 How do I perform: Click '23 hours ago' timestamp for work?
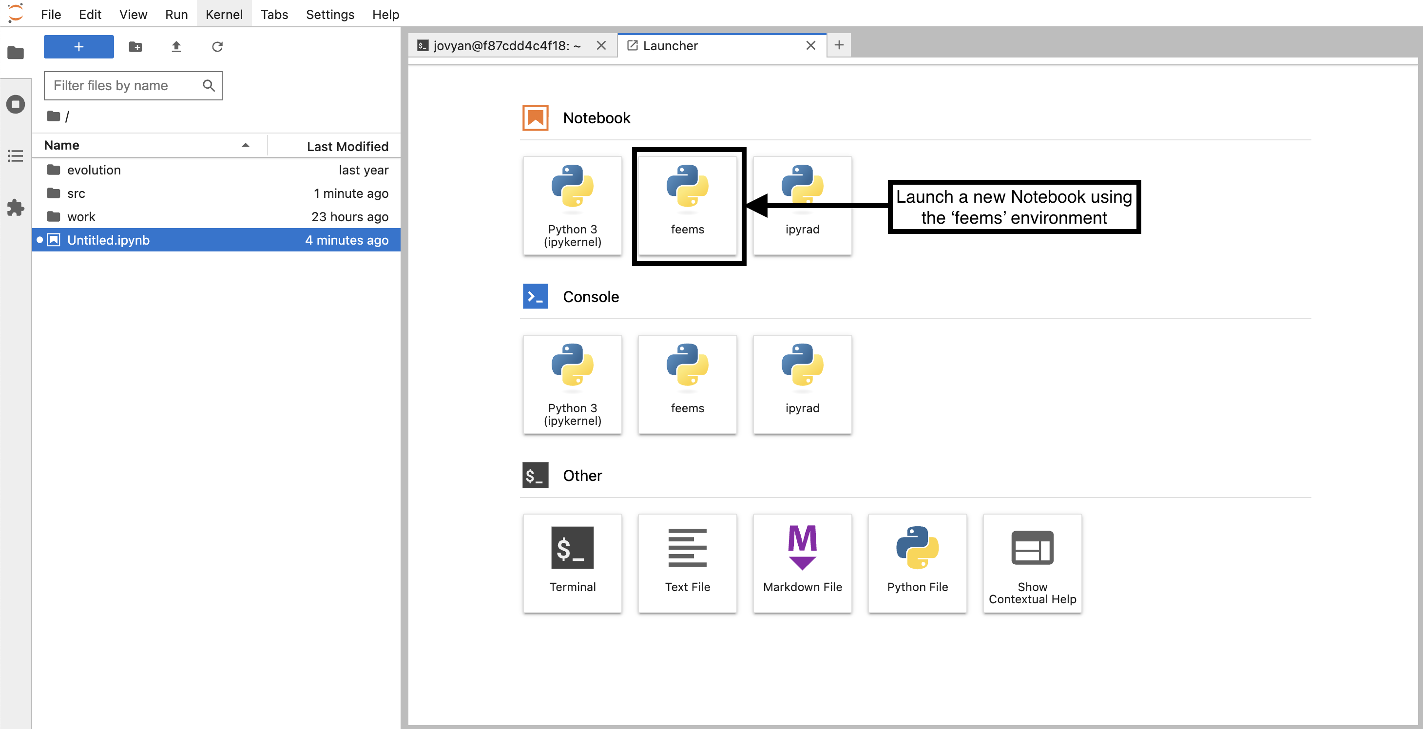(x=350, y=216)
